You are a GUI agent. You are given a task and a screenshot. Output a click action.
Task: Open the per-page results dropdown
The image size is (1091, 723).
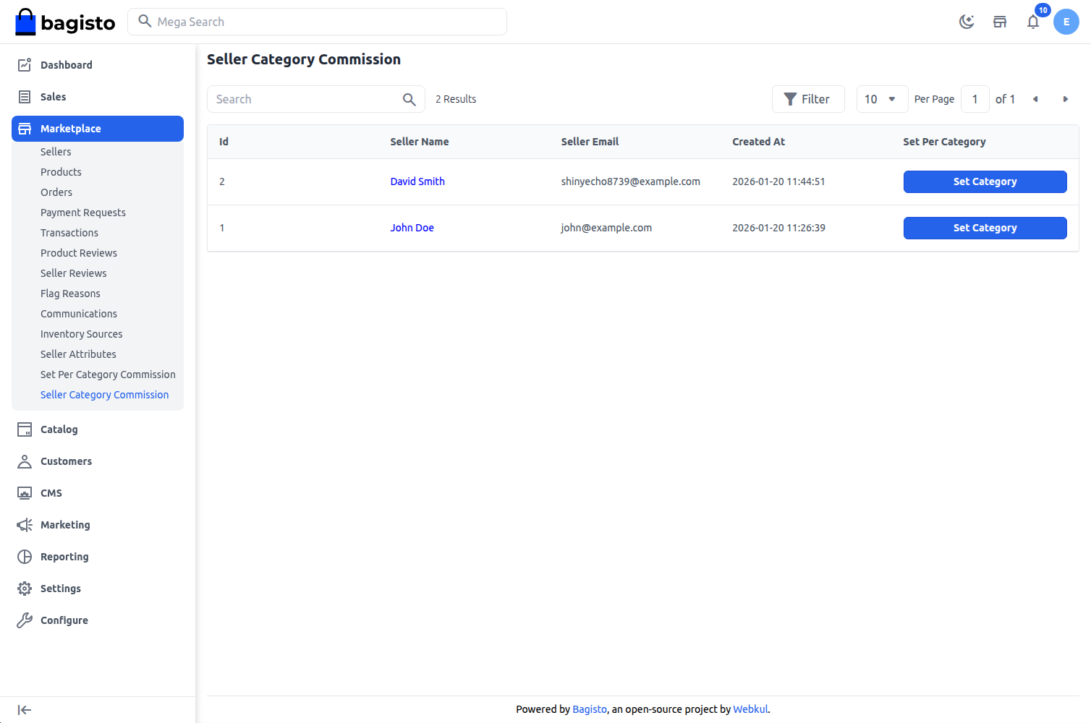click(x=882, y=99)
